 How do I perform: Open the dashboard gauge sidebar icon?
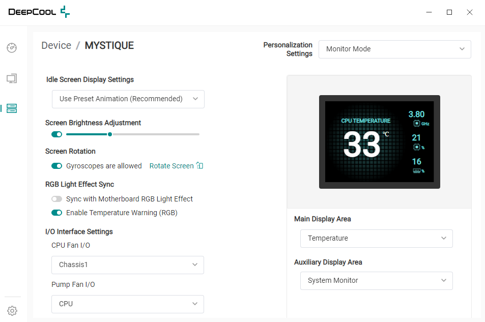[12, 48]
